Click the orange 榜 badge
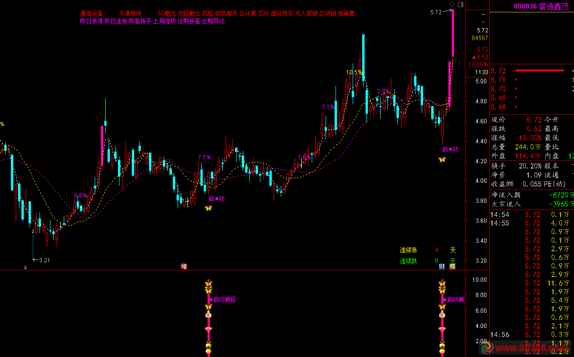The height and width of the screenshot is (357, 574). (x=452, y=267)
